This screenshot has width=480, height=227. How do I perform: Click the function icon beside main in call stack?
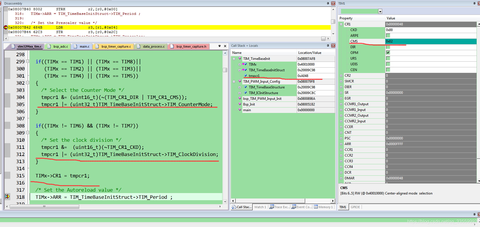(x=240, y=110)
